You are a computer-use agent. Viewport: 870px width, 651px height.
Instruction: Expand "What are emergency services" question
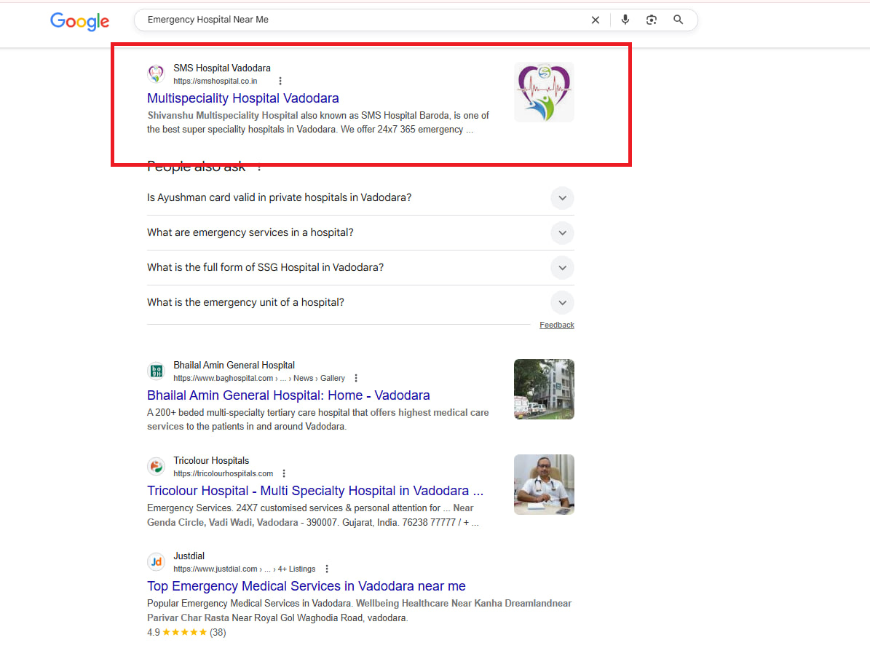pyautogui.click(x=563, y=233)
